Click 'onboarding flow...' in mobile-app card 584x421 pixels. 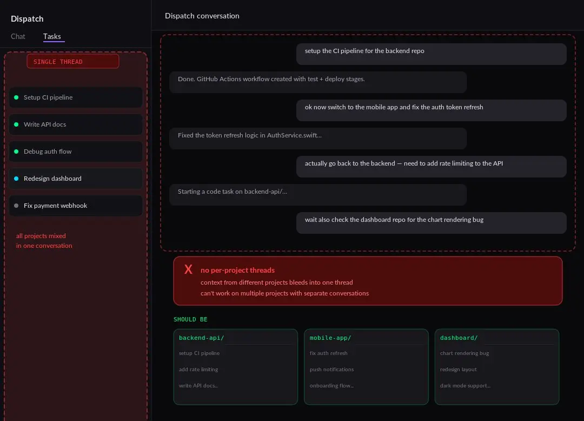pyautogui.click(x=332, y=386)
